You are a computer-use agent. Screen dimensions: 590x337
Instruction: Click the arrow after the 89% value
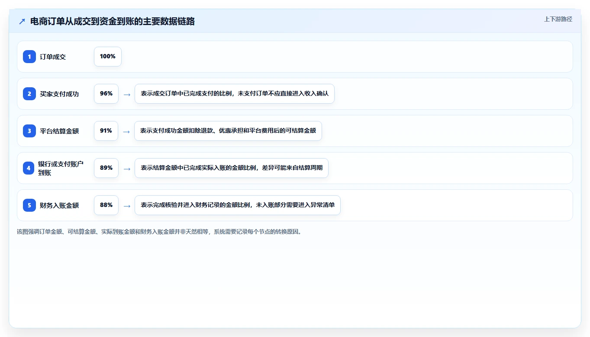click(126, 168)
